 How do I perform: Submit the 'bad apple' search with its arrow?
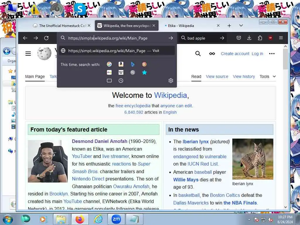(x=222, y=38)
